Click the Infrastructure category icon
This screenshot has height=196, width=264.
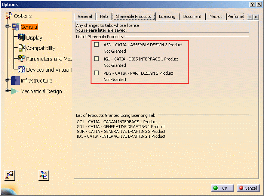point(15,80)
